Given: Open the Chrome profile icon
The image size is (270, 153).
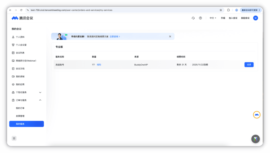Looking at the screenshot, I should [x=236, y=10].
